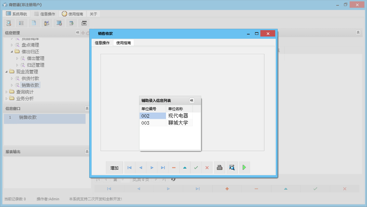367x207 pixels.
Task: Click the monitor globe toolbar icon
Action: (59, 23)
